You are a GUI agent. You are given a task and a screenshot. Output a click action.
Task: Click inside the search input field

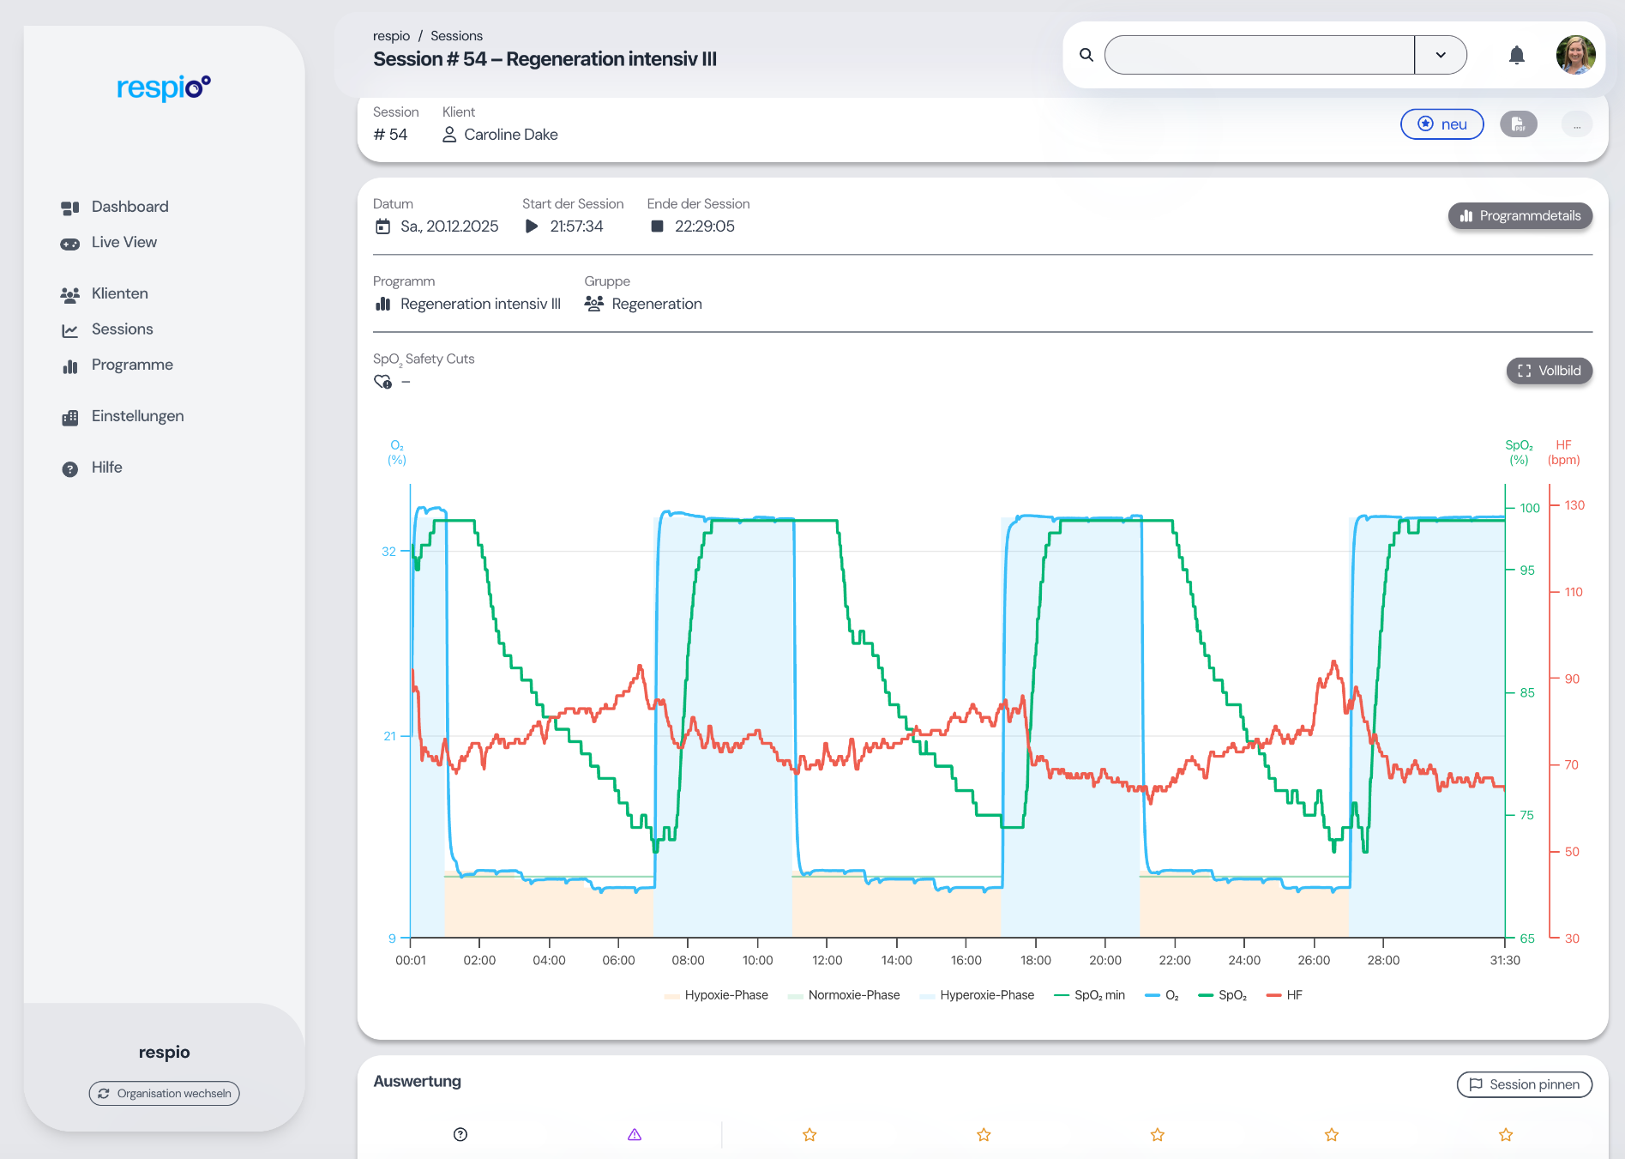point(1259,56)
